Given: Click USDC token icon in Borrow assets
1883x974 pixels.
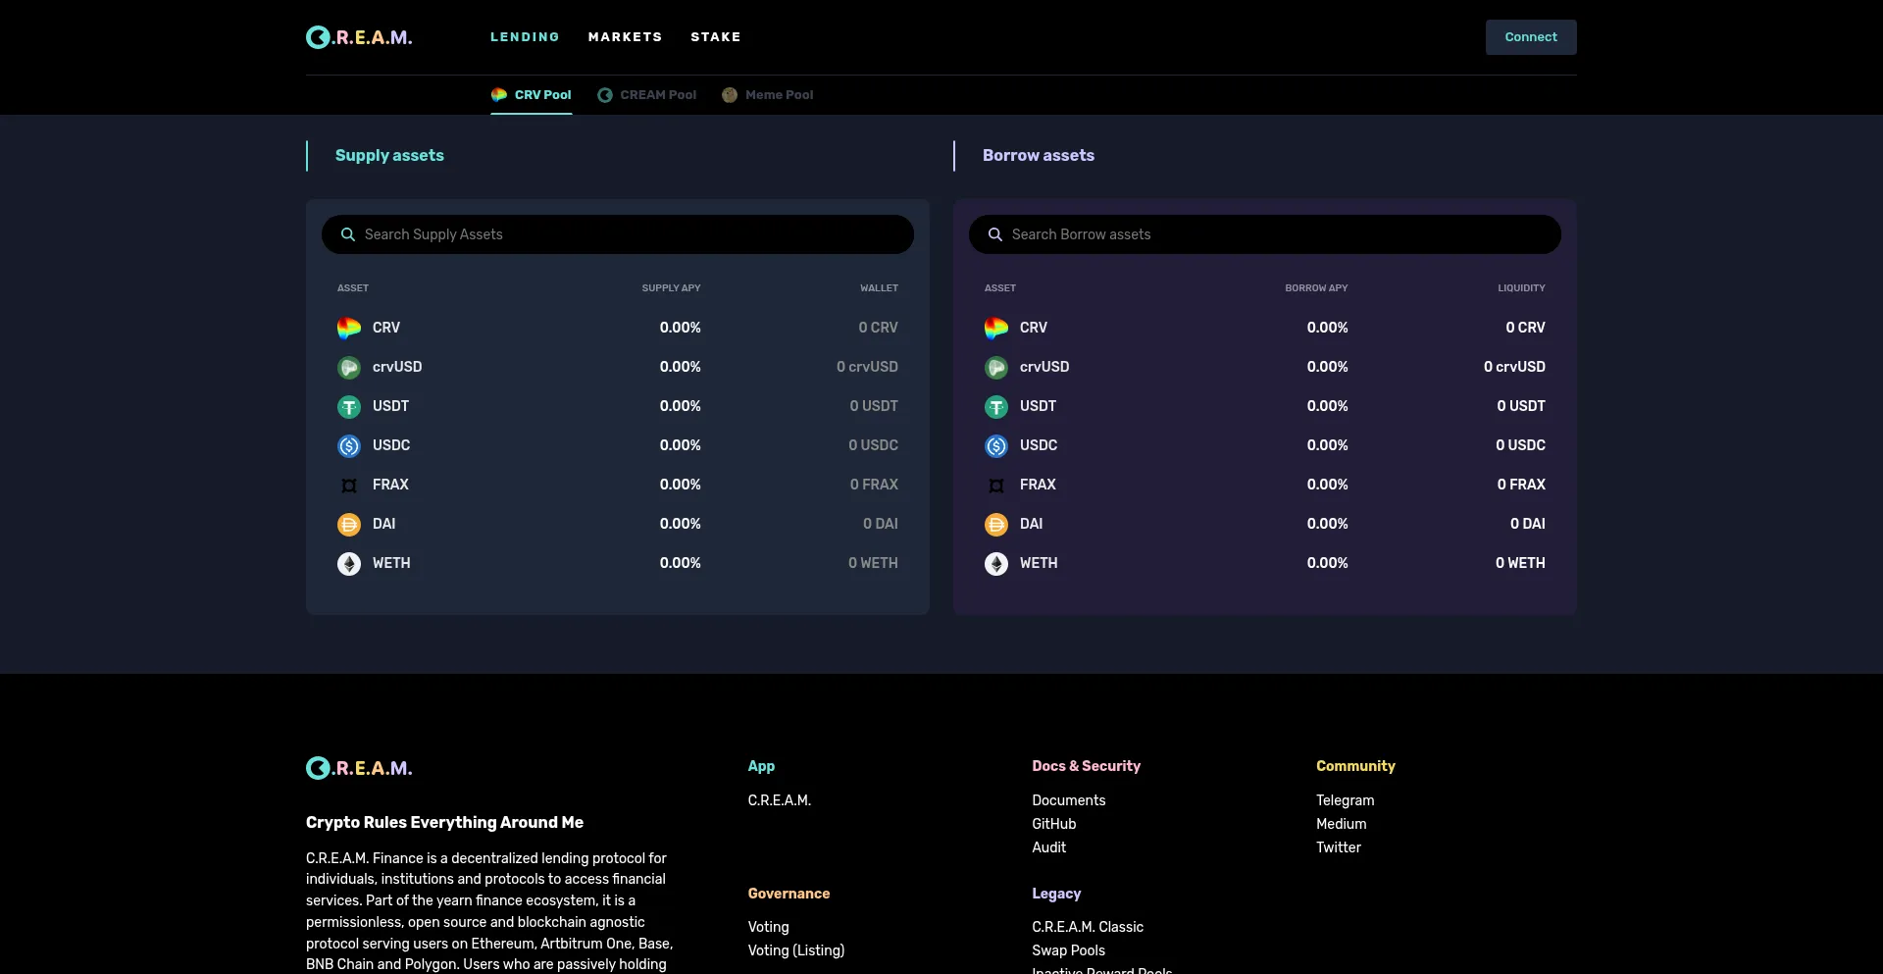Looking at the screenshot, I should [996, 445].
